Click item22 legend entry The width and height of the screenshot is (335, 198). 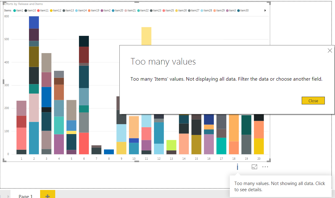pyautogui.click(x=143, y=11)
